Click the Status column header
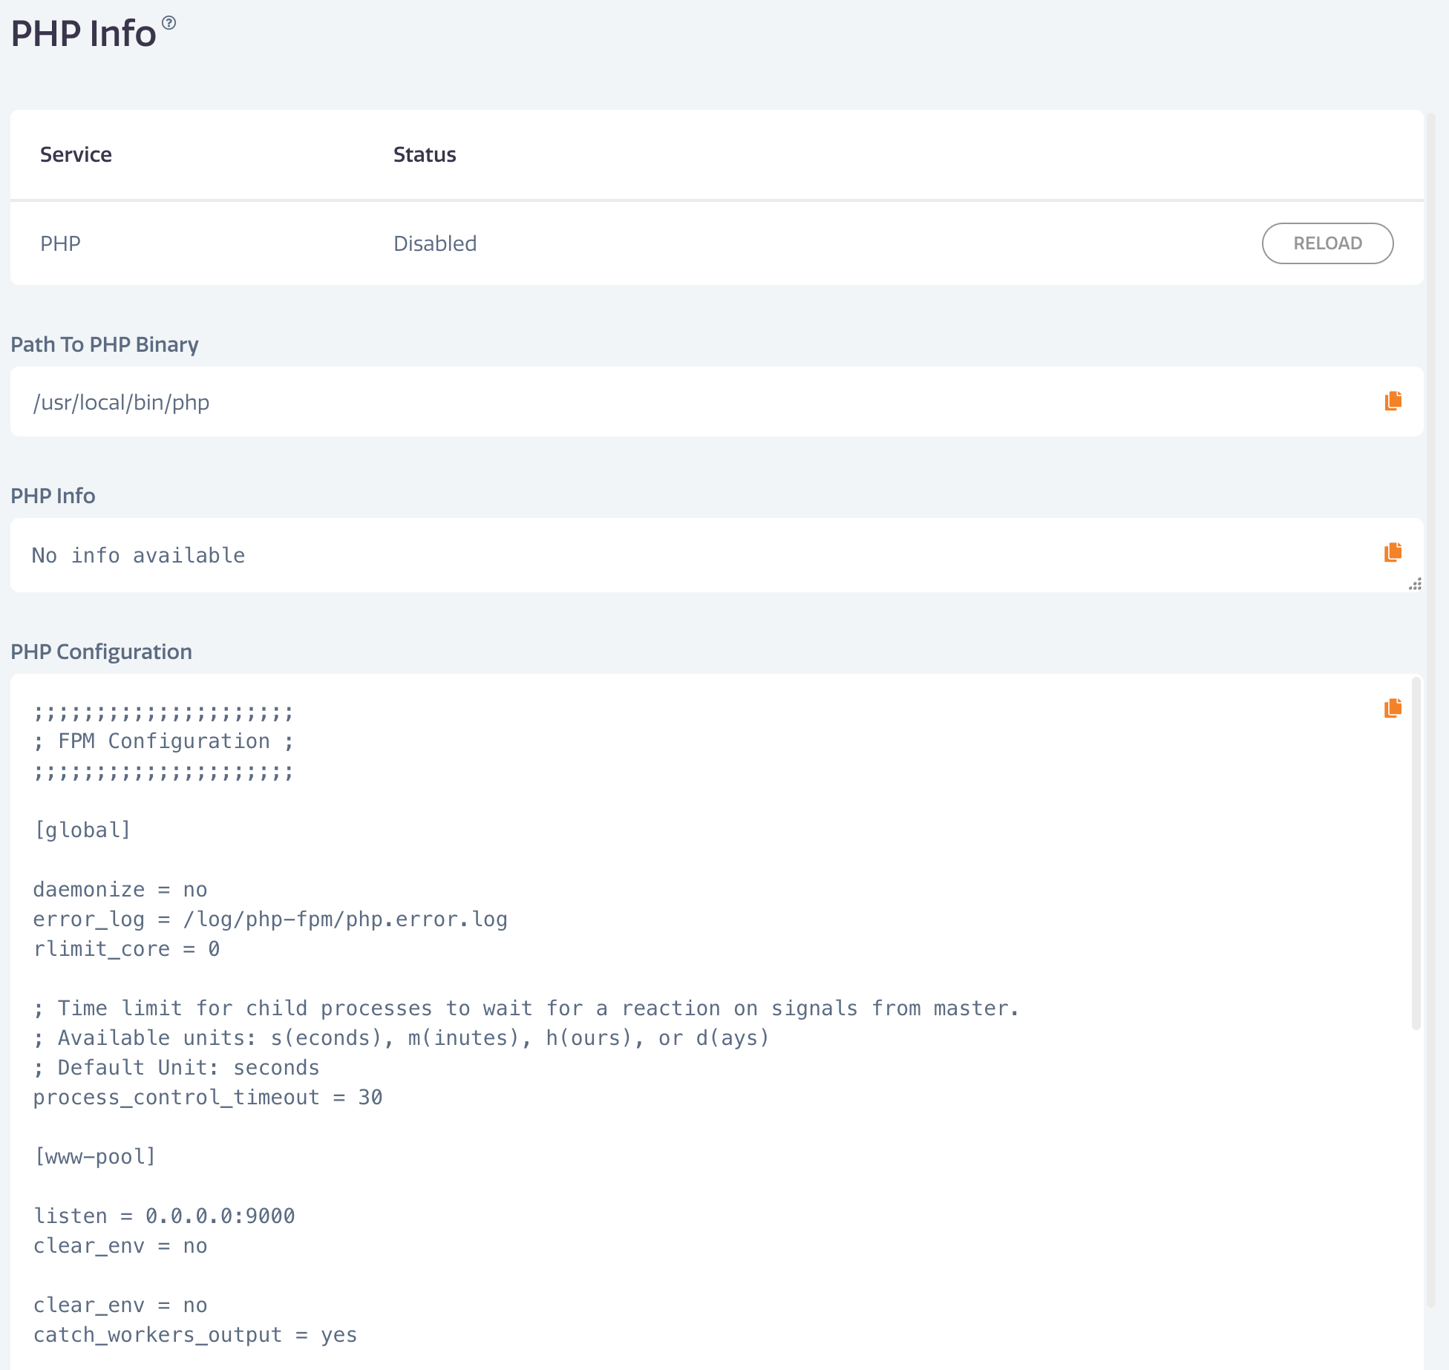Screen dimensions: 1449x1370 (425, 154)
